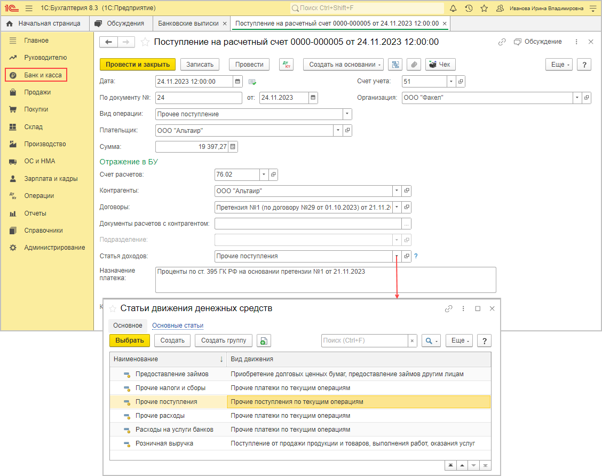Image resolution: width=602 pixels, height=476 pixels.
Task: Open Справочники section
Action: [x=43, y=231]
